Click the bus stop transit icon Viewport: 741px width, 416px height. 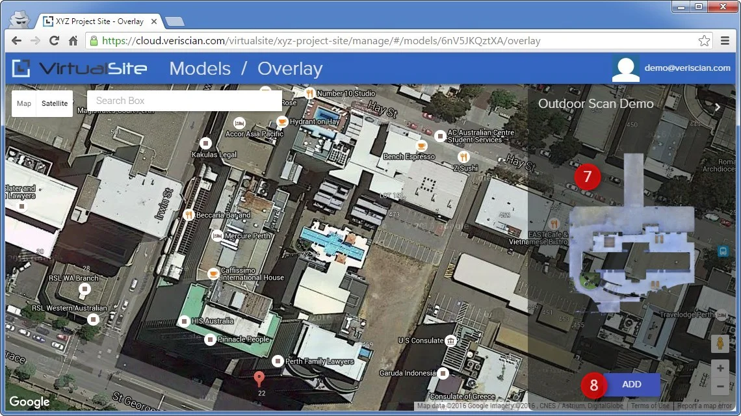[x=723, y=251]
